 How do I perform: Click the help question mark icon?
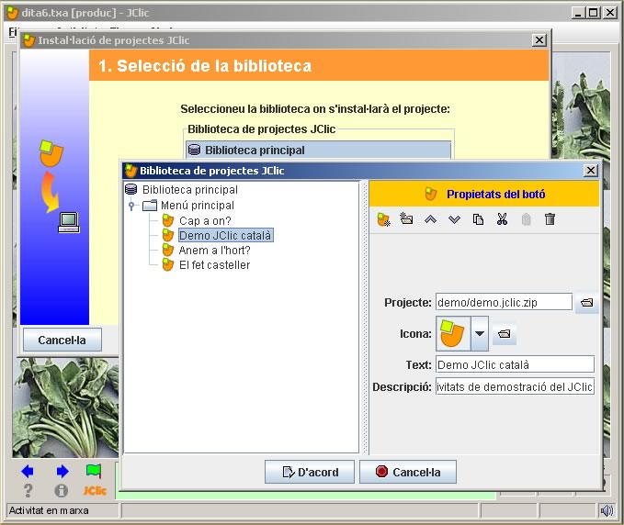[x=28, y=491]
